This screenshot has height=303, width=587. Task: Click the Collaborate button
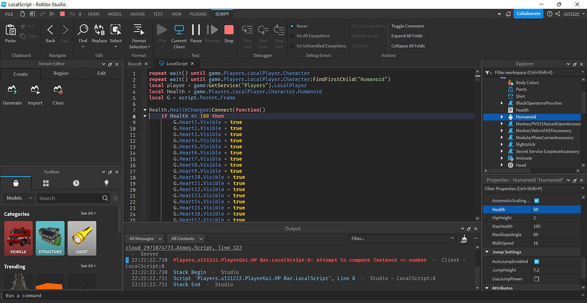click(x=528, y=14)
